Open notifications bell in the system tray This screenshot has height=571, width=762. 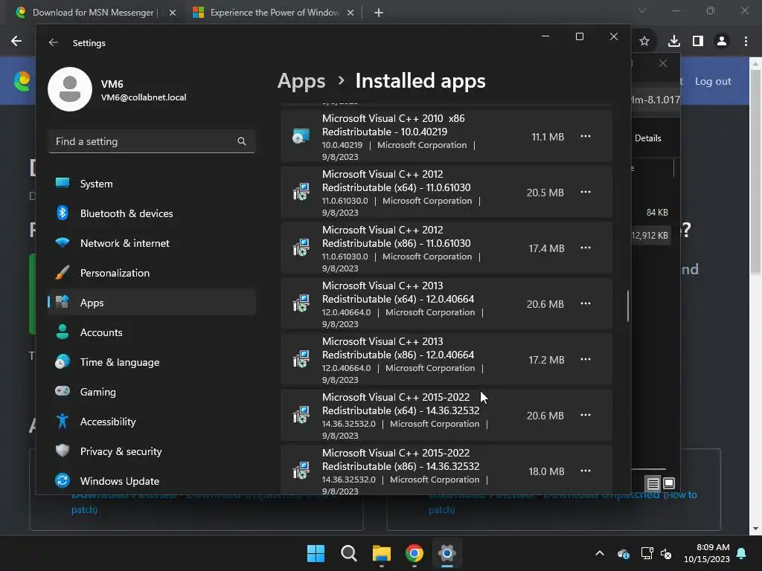(742, 553)
